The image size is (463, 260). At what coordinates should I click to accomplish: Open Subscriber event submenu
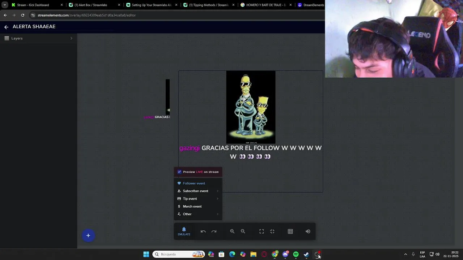[198, 191]
